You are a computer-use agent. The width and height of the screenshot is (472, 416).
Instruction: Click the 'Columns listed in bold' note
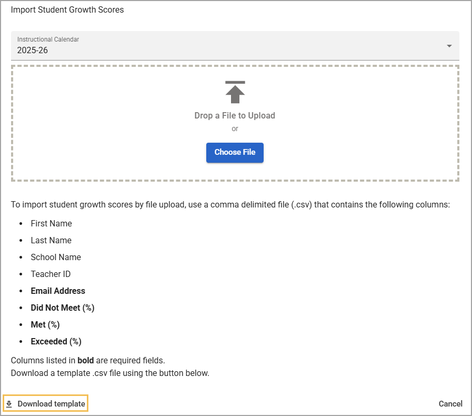click(x=88, y=361)
